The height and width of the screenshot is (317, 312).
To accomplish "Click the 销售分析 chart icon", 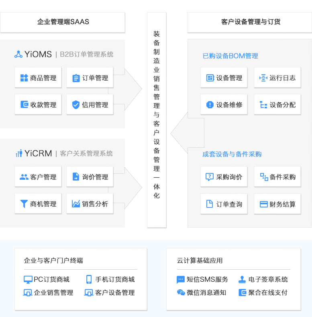I will pos(76,204).
